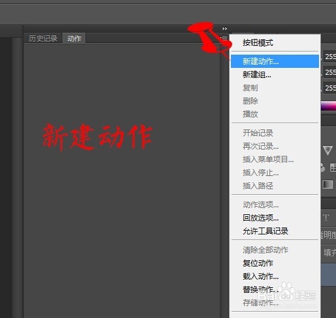Click the grid table icon at right

pyautogui.click(x=333, y=168)
